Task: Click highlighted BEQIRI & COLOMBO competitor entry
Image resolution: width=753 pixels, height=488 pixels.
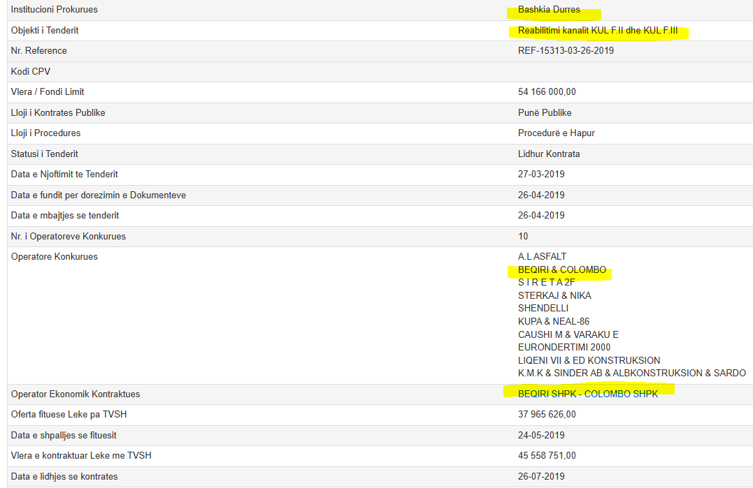Action: pyautogui.click(x=562, y=269)
